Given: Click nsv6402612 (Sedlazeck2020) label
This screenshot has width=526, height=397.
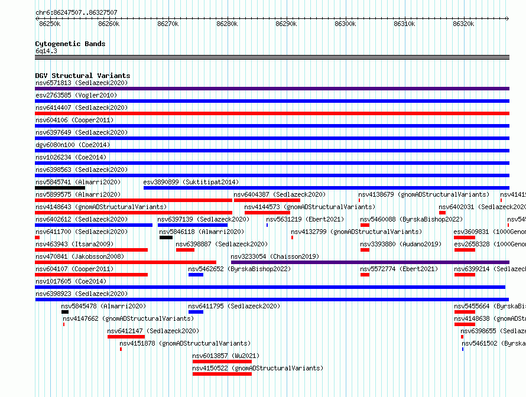Looking at the screenshot, I should click(82, 219).
